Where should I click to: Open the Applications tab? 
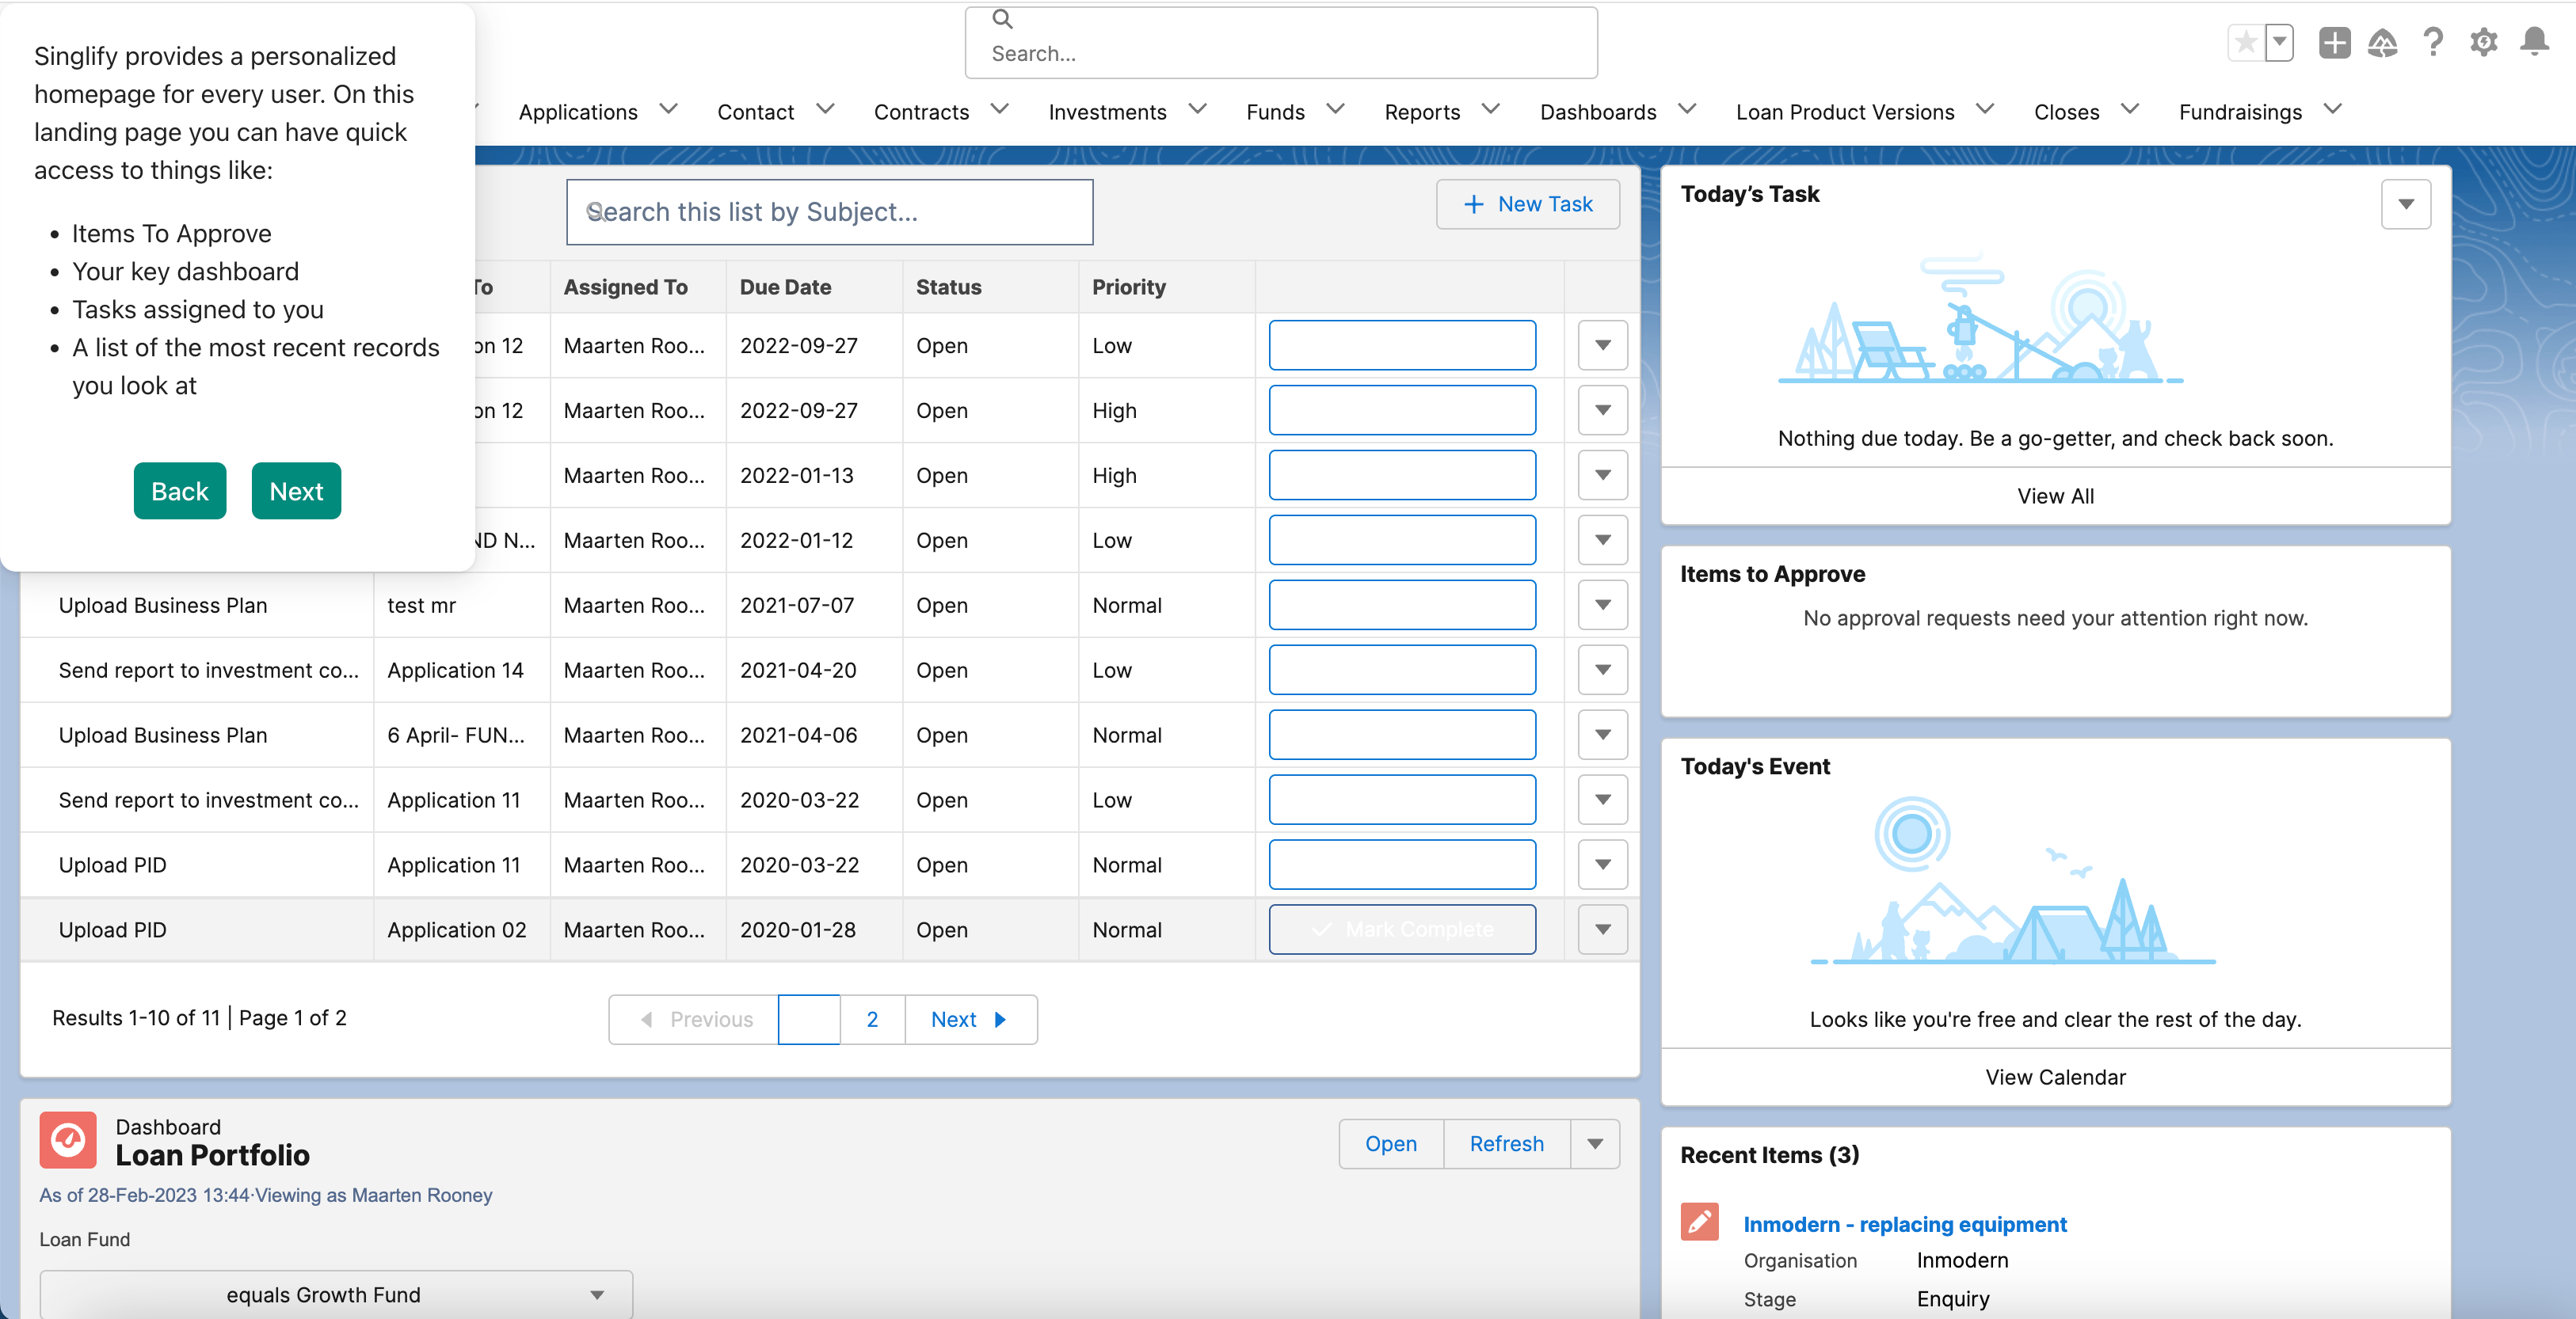[x=578, y=112]
